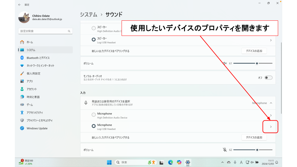Adjust the output volume slider
The image size is (297, 167).
[257, 63]
